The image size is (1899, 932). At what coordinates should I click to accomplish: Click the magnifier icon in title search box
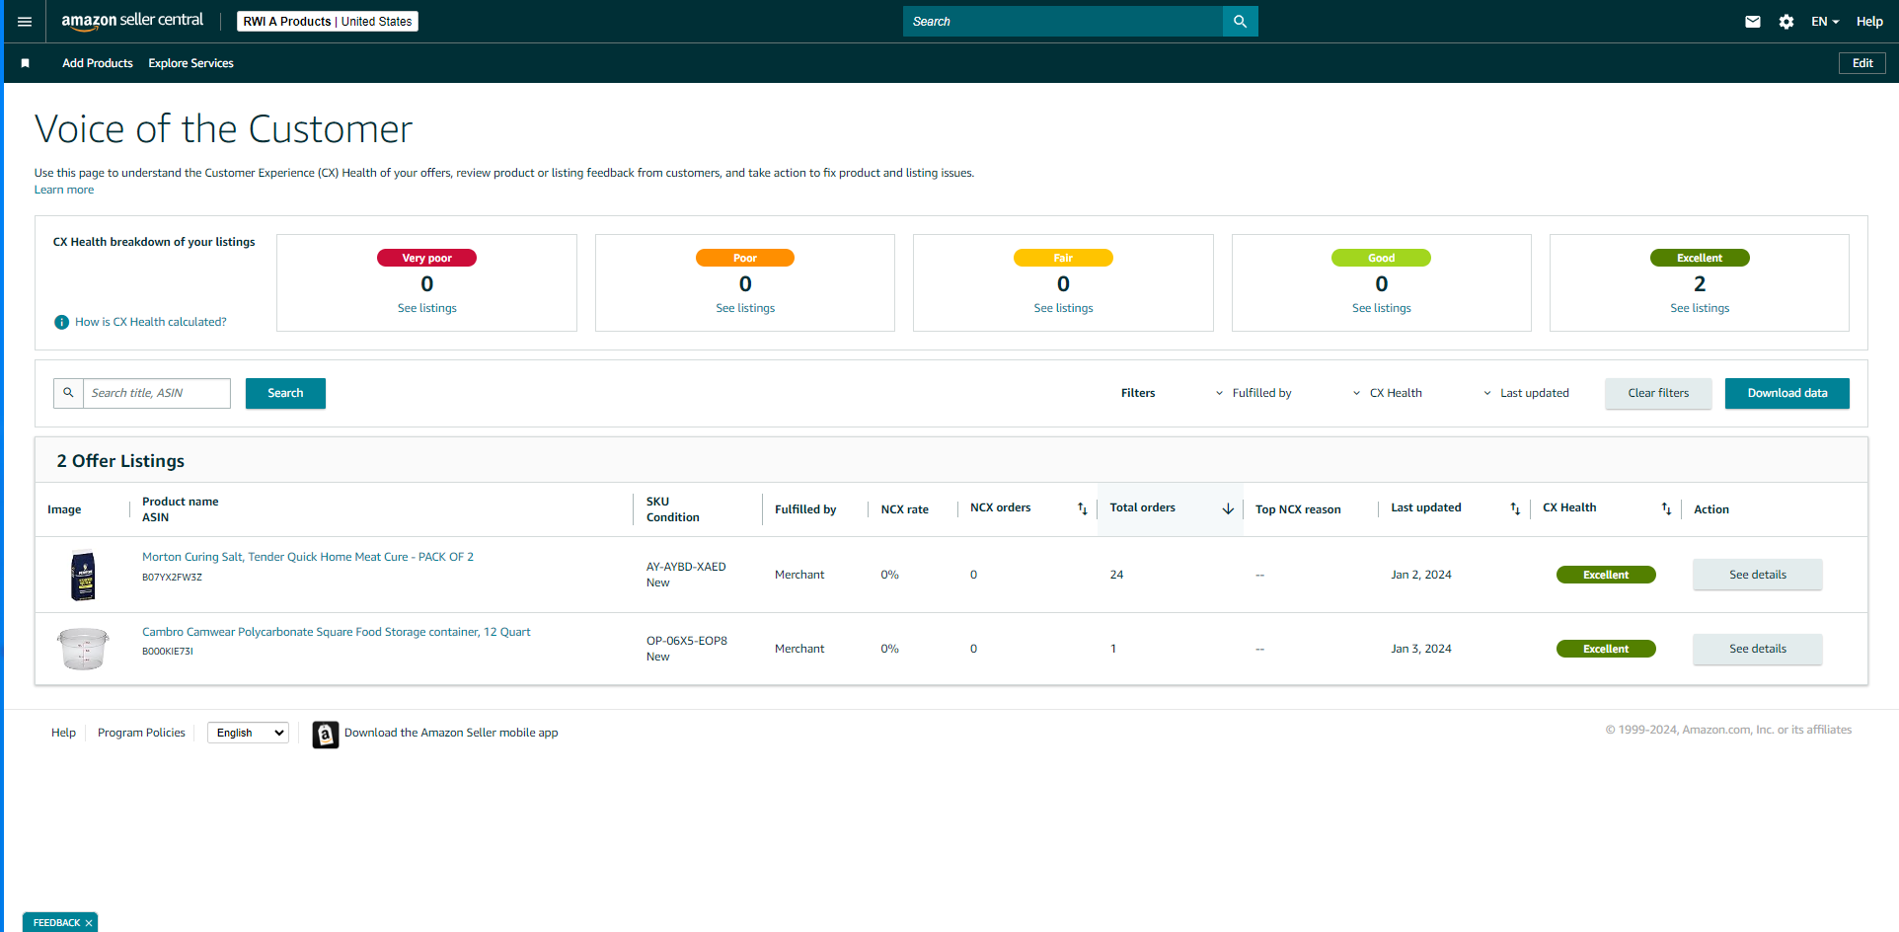coord(68,393)
